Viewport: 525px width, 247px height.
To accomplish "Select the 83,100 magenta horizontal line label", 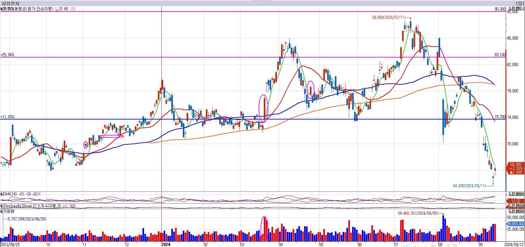I will (500, 55).
